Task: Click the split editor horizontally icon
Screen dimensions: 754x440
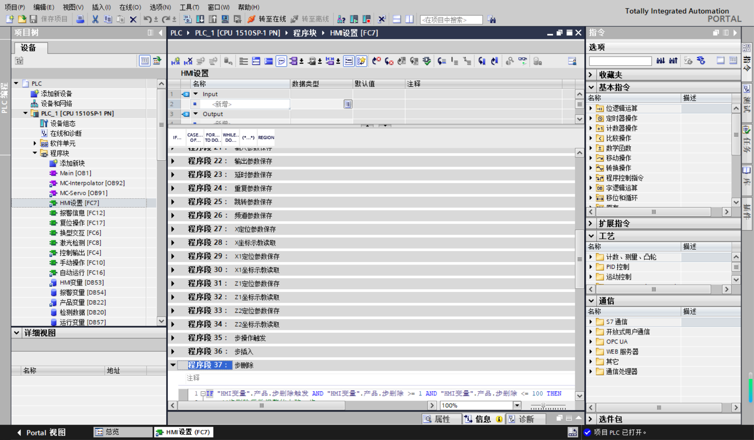Action: coord(396,19)
